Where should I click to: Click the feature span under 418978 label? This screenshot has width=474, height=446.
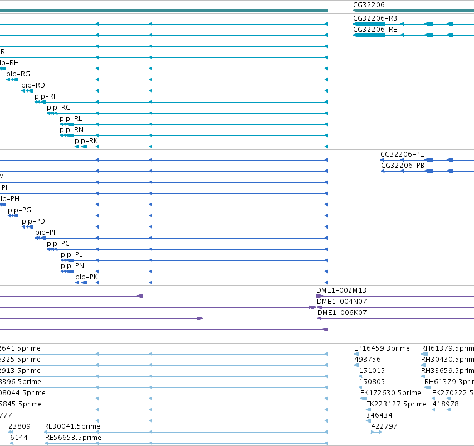[441, 410]
